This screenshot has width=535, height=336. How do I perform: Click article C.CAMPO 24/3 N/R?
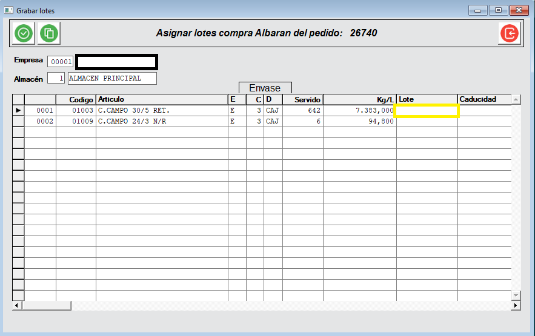pos(162,121)
